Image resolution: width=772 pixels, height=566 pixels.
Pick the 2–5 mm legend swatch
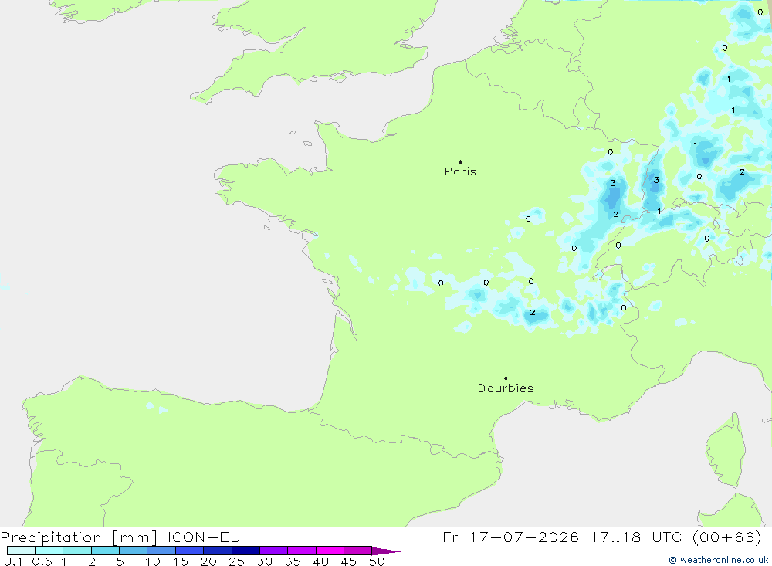click(105, 551)
